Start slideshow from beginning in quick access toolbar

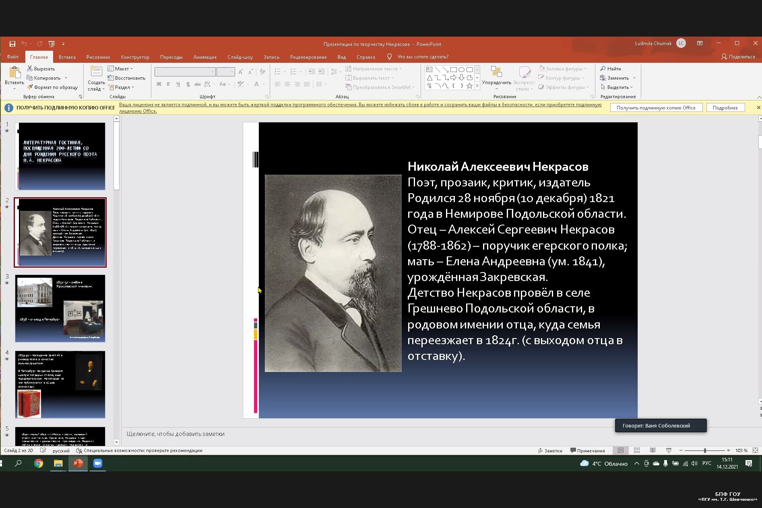pos(52,44)
